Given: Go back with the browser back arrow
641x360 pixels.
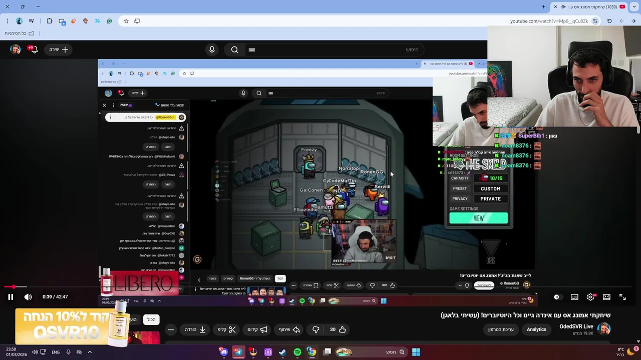Looking at the screenshot, I should tap(633, 21).
